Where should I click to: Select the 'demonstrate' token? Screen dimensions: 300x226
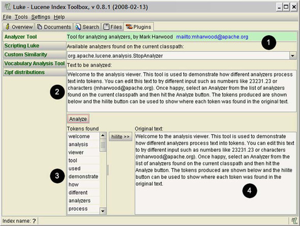coord(84,177)
